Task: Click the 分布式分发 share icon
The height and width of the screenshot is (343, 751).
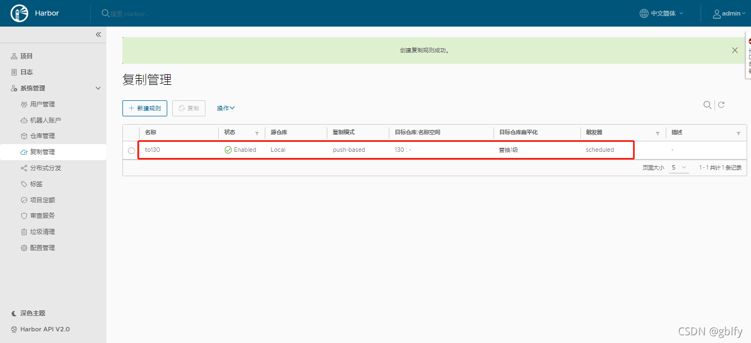Action: 24,168
